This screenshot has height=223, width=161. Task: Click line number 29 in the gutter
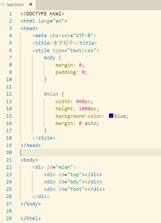[9, 218]
